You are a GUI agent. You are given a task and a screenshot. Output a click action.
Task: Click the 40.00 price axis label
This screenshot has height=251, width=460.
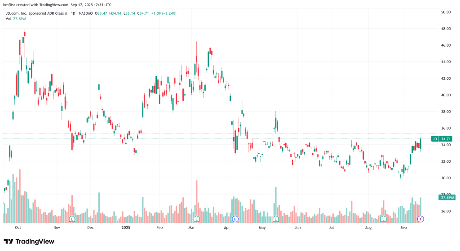tap(446, 95)
